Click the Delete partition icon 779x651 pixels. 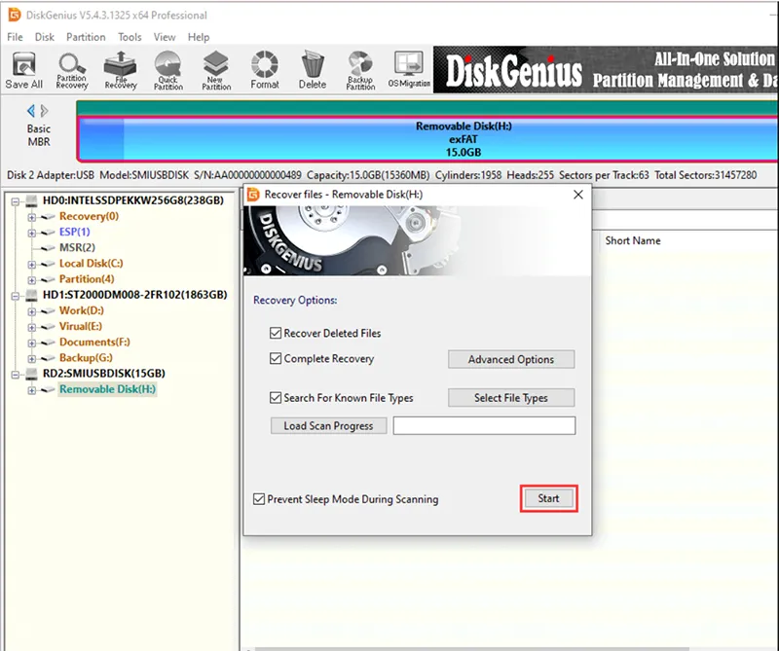(x=312, y=68)
